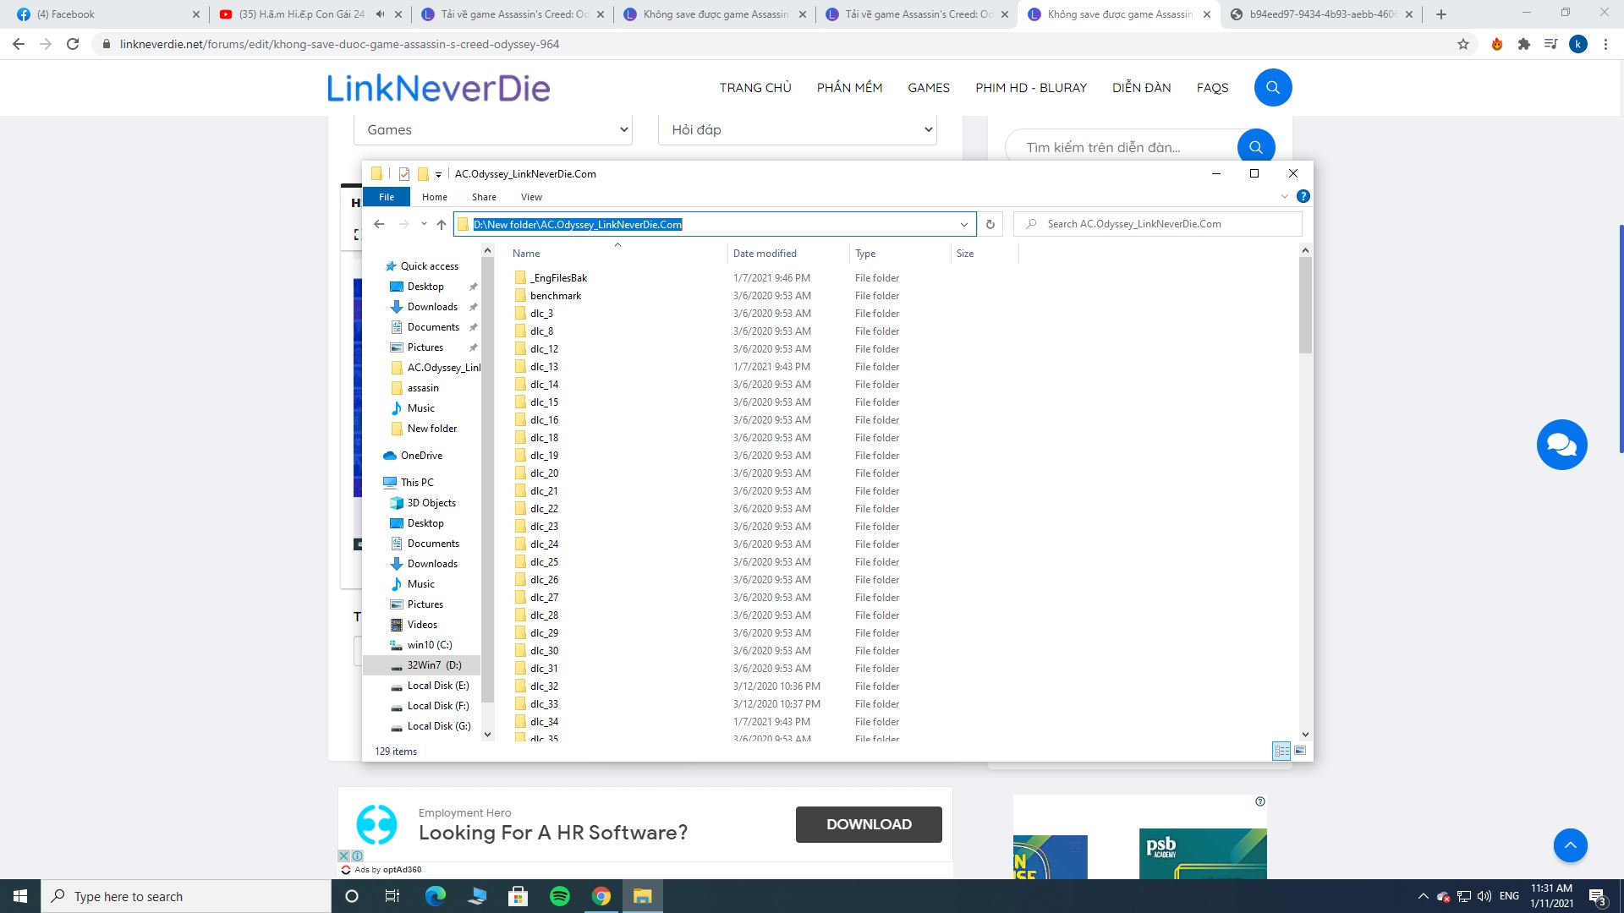
Task: Open the Share tab in Explorer ribbon
Action: (483, 196)
